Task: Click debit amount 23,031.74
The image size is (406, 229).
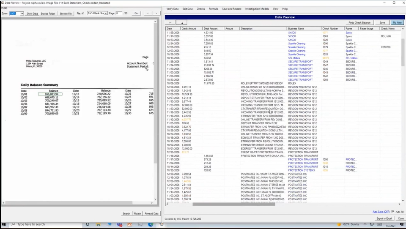Action: click(x=209, y=65)
